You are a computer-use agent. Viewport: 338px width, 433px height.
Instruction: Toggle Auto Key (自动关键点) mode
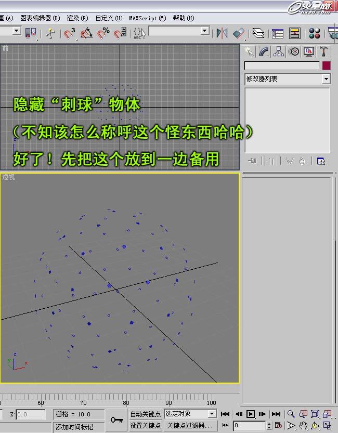coord(145,414)
